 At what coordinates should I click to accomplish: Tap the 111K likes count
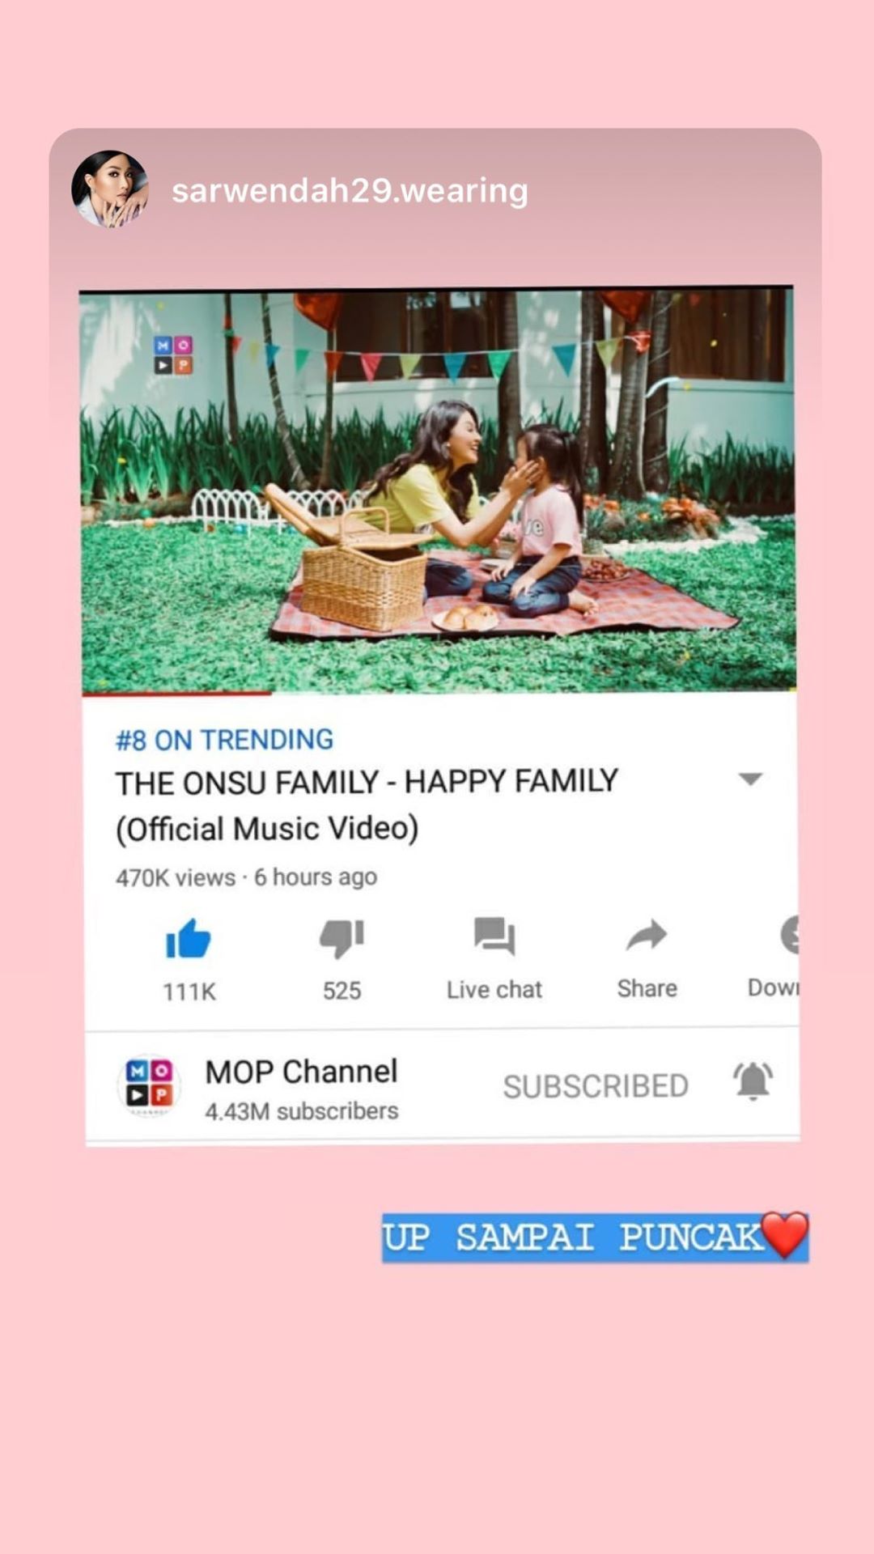point(189,991)
